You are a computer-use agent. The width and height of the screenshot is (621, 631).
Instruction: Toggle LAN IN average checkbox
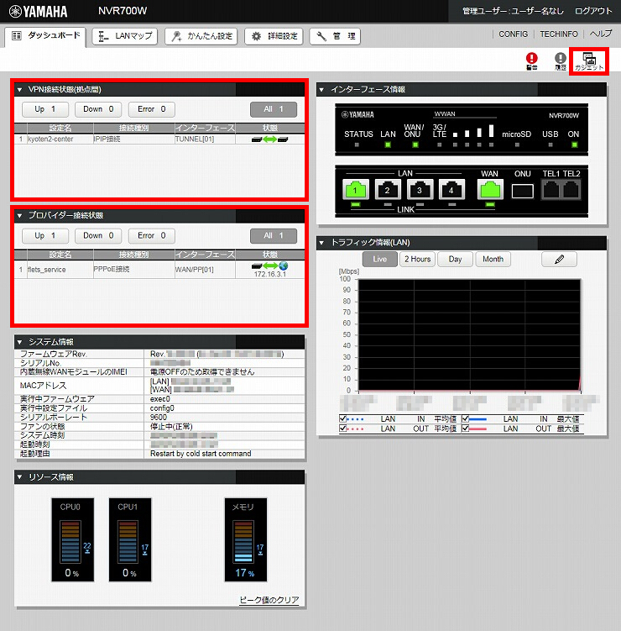pos(342,418)
